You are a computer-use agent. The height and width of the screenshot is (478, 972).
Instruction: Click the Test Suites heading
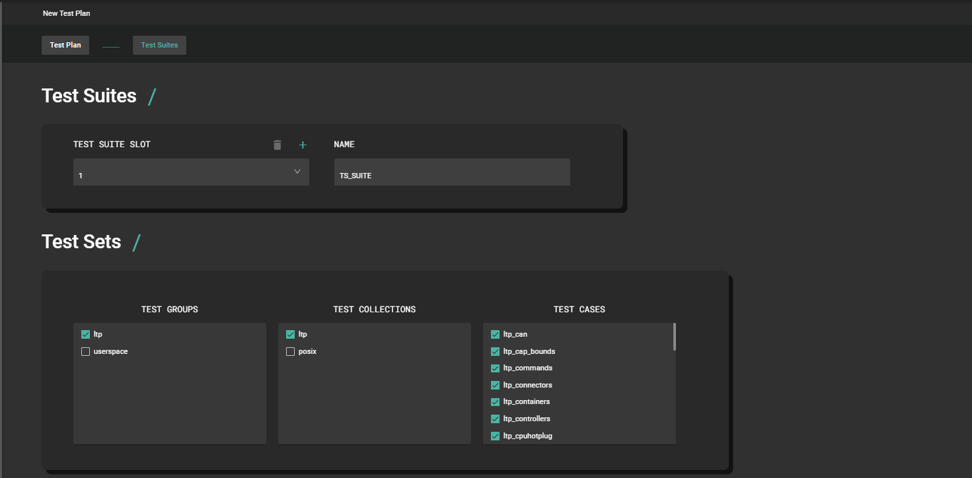coord(89,96)
